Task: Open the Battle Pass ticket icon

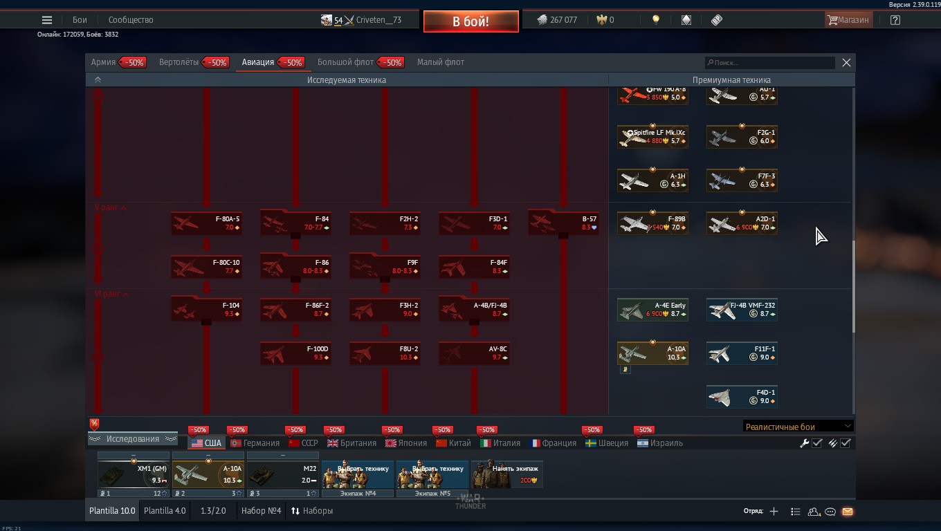Action: (717, 20)
